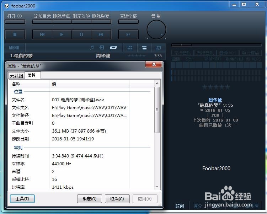The width and height of the screenshot is (267, 214).
Task: Click the 有损音乐 tab in right panel
Action: click(x=205, y=53)
